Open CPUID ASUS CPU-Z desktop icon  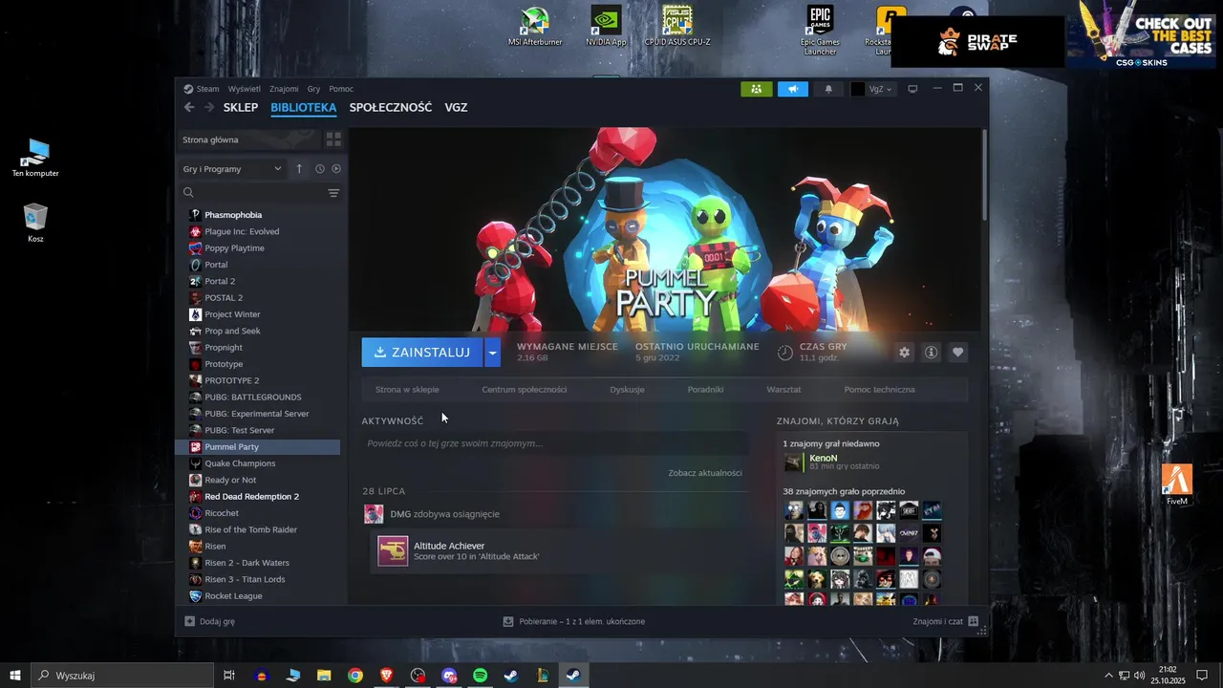pyautogui.click(x=677, y=27)
